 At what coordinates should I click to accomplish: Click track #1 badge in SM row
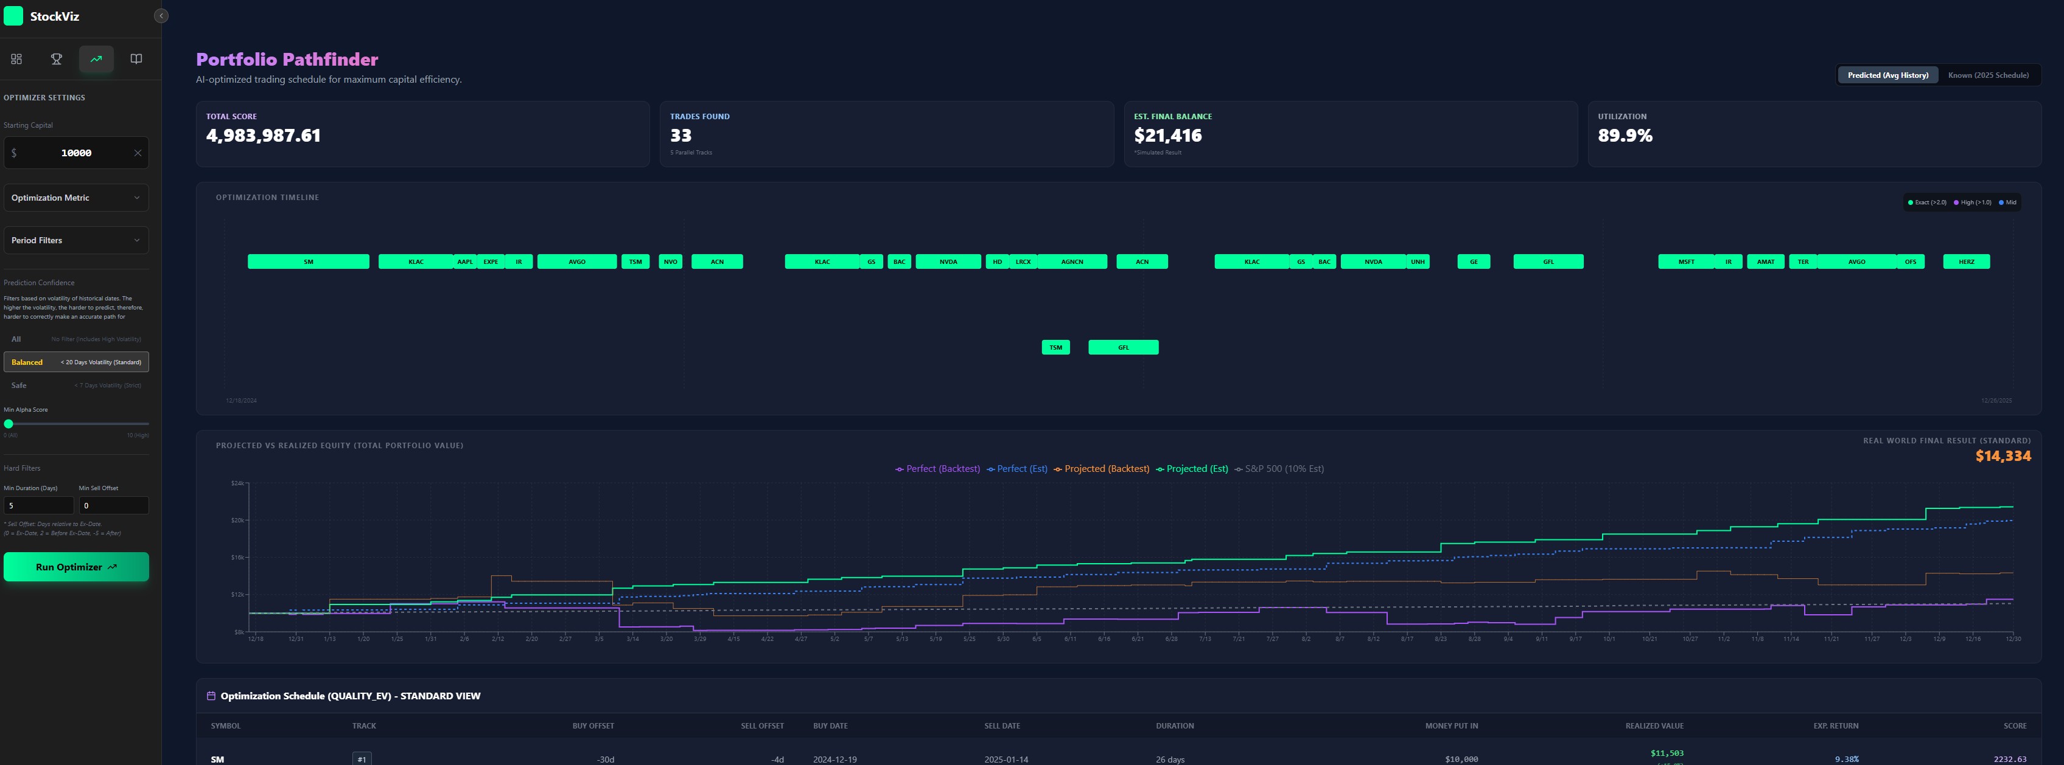[x=362, y=760]
